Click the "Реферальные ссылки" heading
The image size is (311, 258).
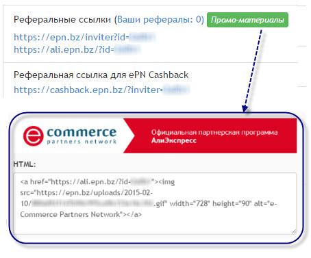62,20
